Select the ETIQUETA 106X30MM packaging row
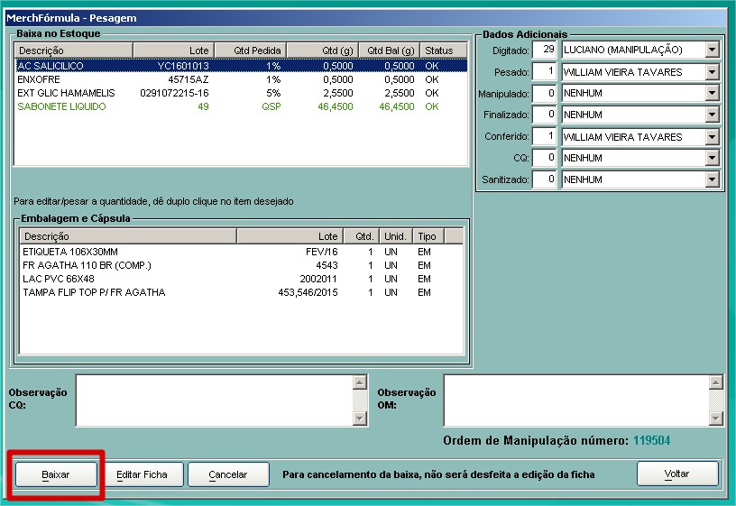The image size is (736, 506). [x=70, y=252]
